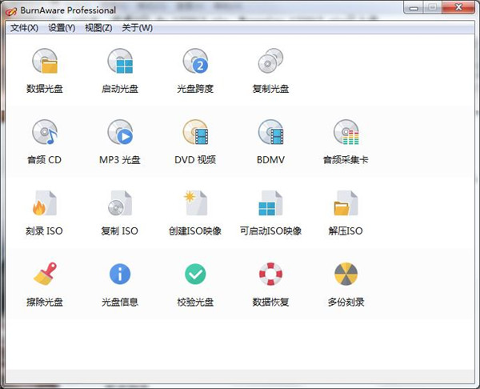The height and width of the screenshot is (389, 480).
Task: Launch the 音频采集卡 audio grabber
Action: (x=346, y=132)
